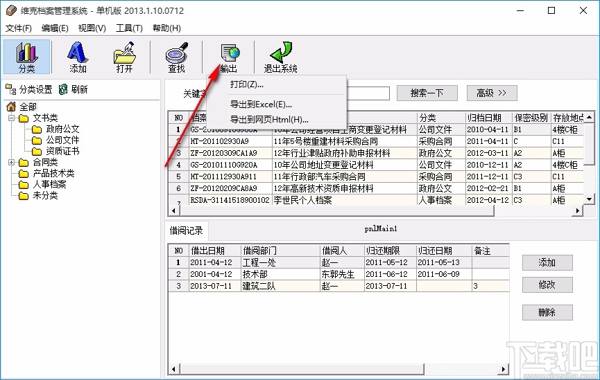The image size is (600, 380).
Task: Open the 帮助(H) menu
Action: point(166,28)
